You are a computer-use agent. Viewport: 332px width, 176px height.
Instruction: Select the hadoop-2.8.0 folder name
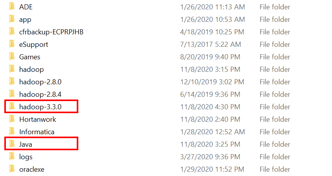(40, 82)
